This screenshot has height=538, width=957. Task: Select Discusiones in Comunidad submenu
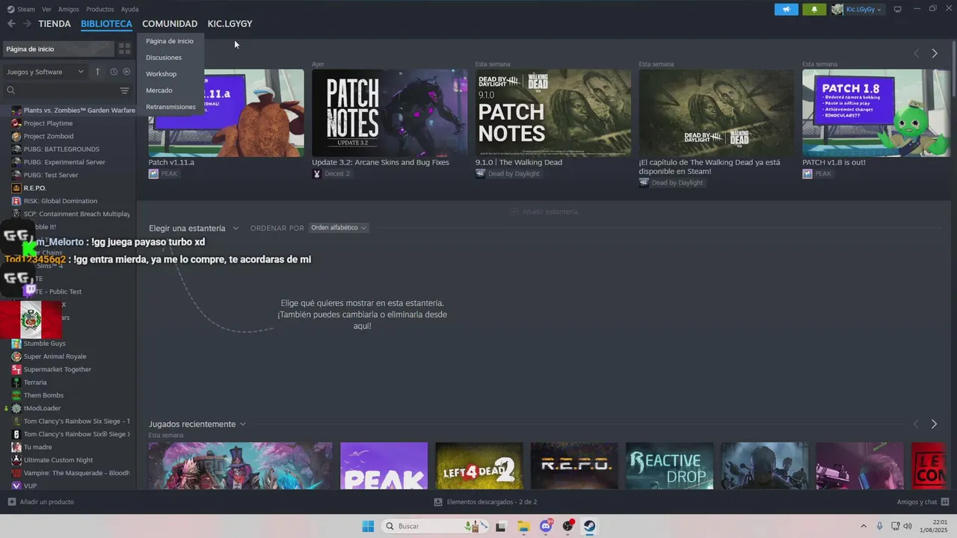(x=164, y=58)
